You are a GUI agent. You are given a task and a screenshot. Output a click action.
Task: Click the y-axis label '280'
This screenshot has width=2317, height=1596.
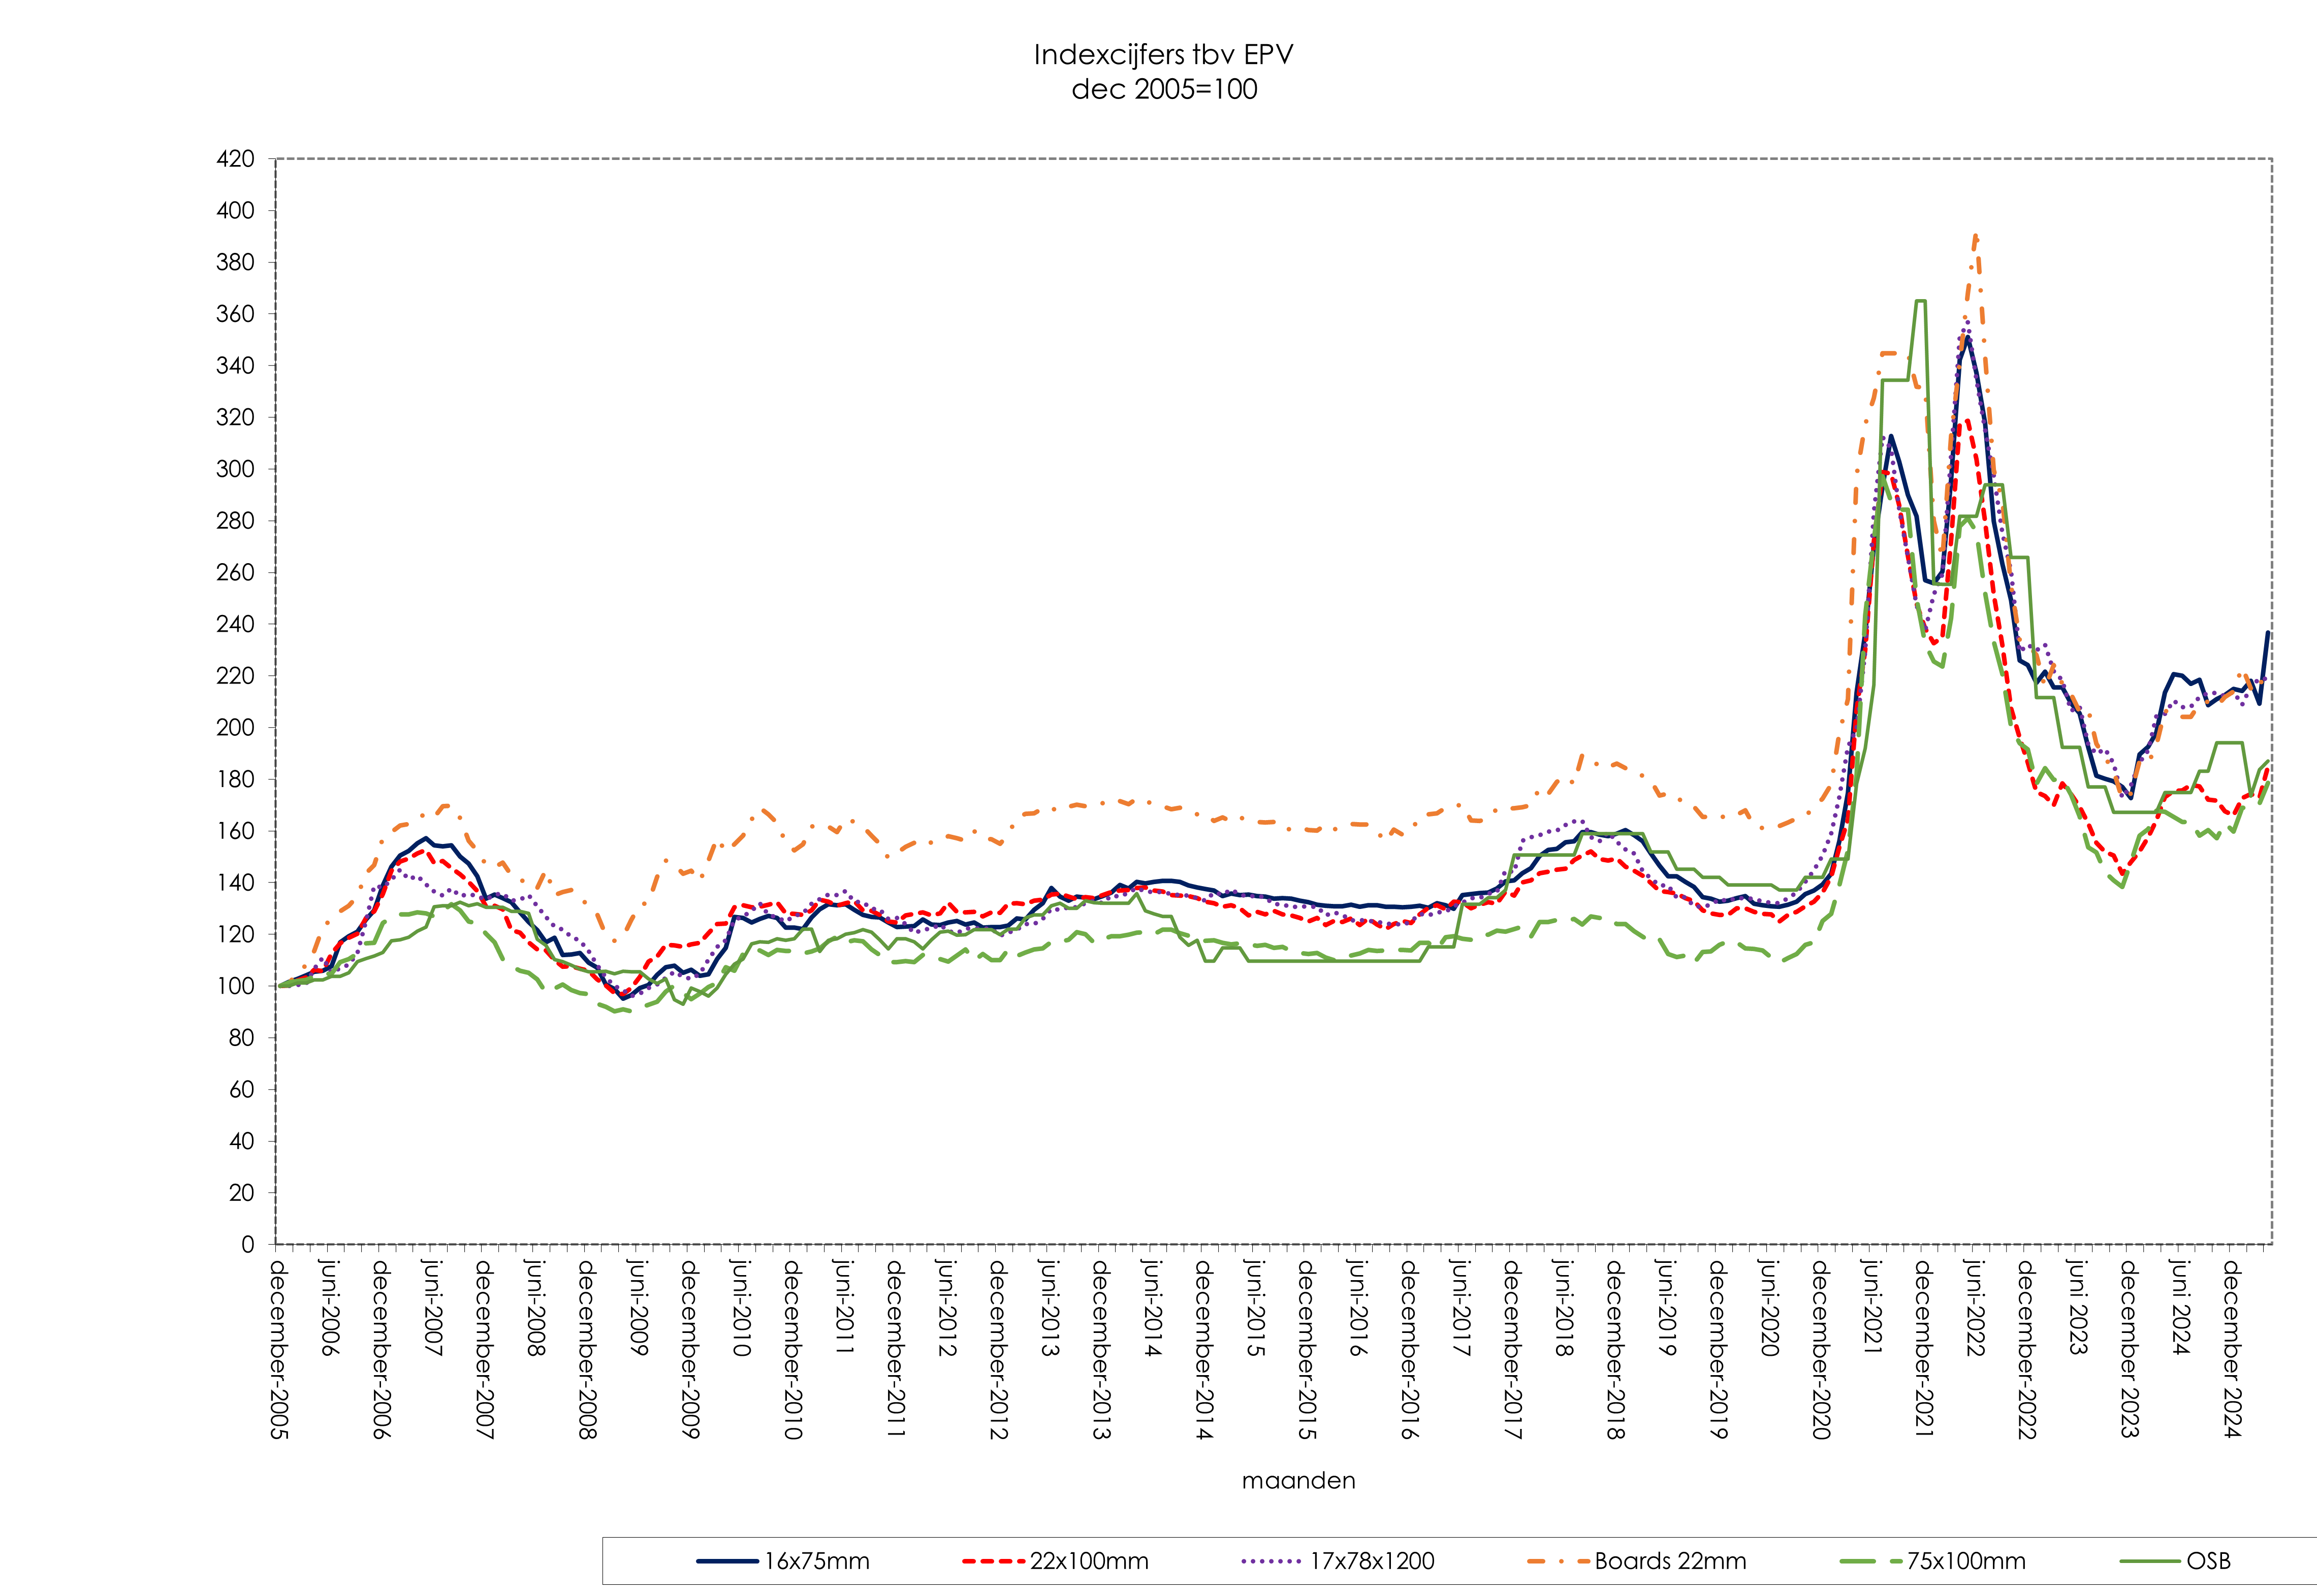pyautogui.click(x=235, y=521)
